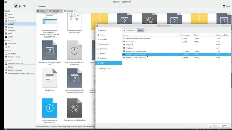Select the highlighted 13,8 MB mkv file
This screenshot has height=130, width=232.
click(x=176, y=55)
